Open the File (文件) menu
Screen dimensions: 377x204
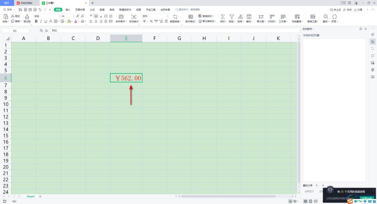pos(9,10)
